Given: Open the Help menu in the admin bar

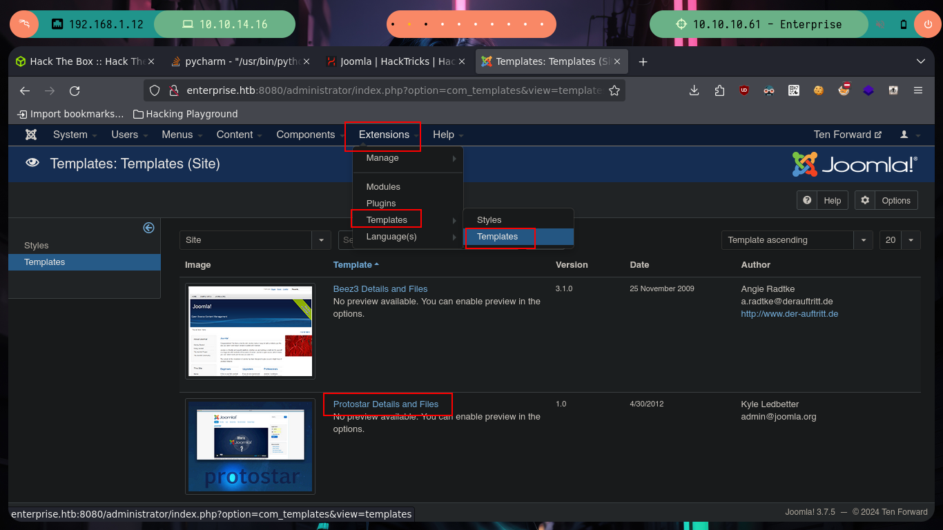Looking at the screenshot, I should point(448,135).
